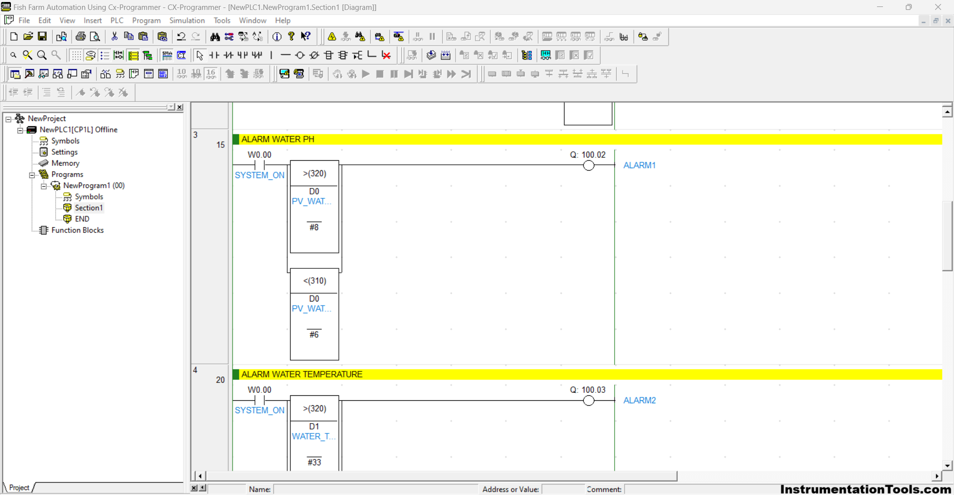
Task: Select the Symbols item under NewPLC1
Action: coord(65,141)
